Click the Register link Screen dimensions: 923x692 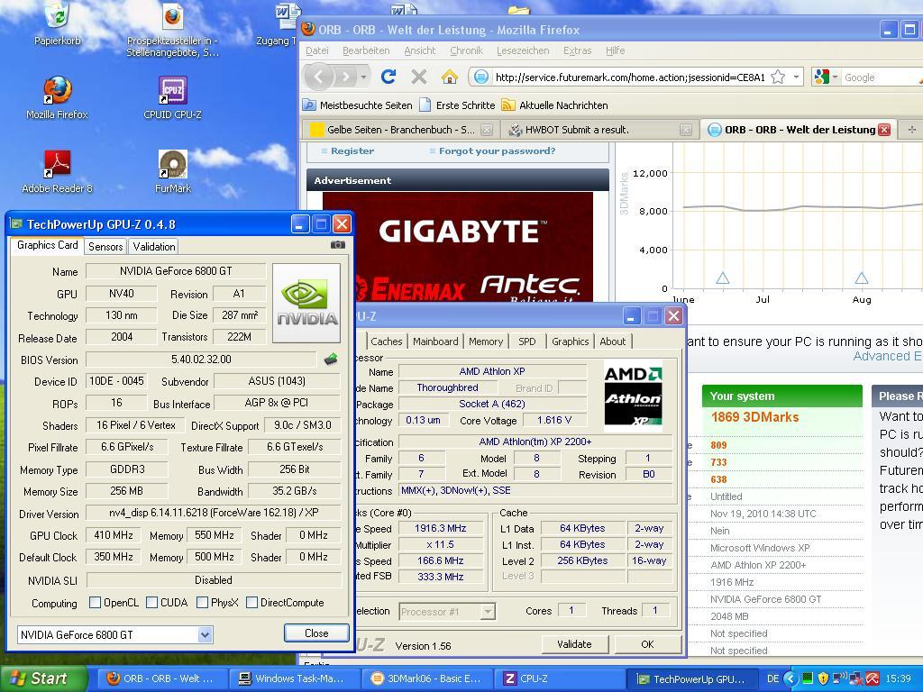[352, 151]
